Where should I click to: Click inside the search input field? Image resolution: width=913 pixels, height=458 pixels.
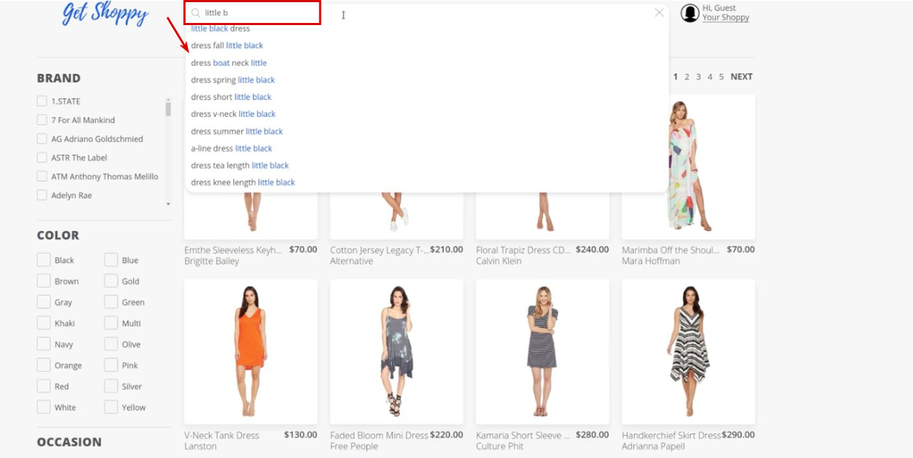point(287,13)
